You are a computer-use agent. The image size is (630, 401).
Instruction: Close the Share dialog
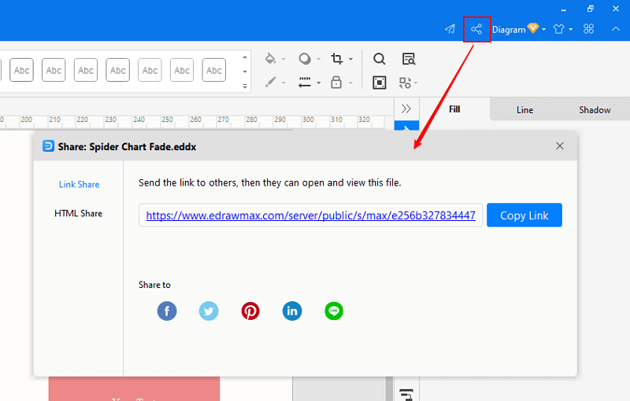tap(560, 146)
